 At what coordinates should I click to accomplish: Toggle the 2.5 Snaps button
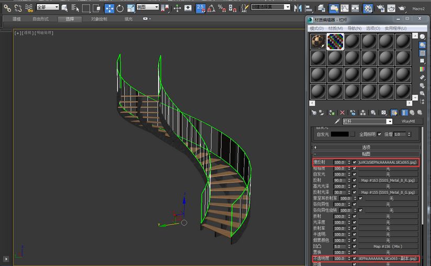(x=201, y=8)
